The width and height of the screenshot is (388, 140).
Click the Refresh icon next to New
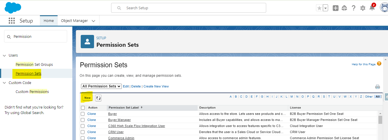(x=98, y=98)
